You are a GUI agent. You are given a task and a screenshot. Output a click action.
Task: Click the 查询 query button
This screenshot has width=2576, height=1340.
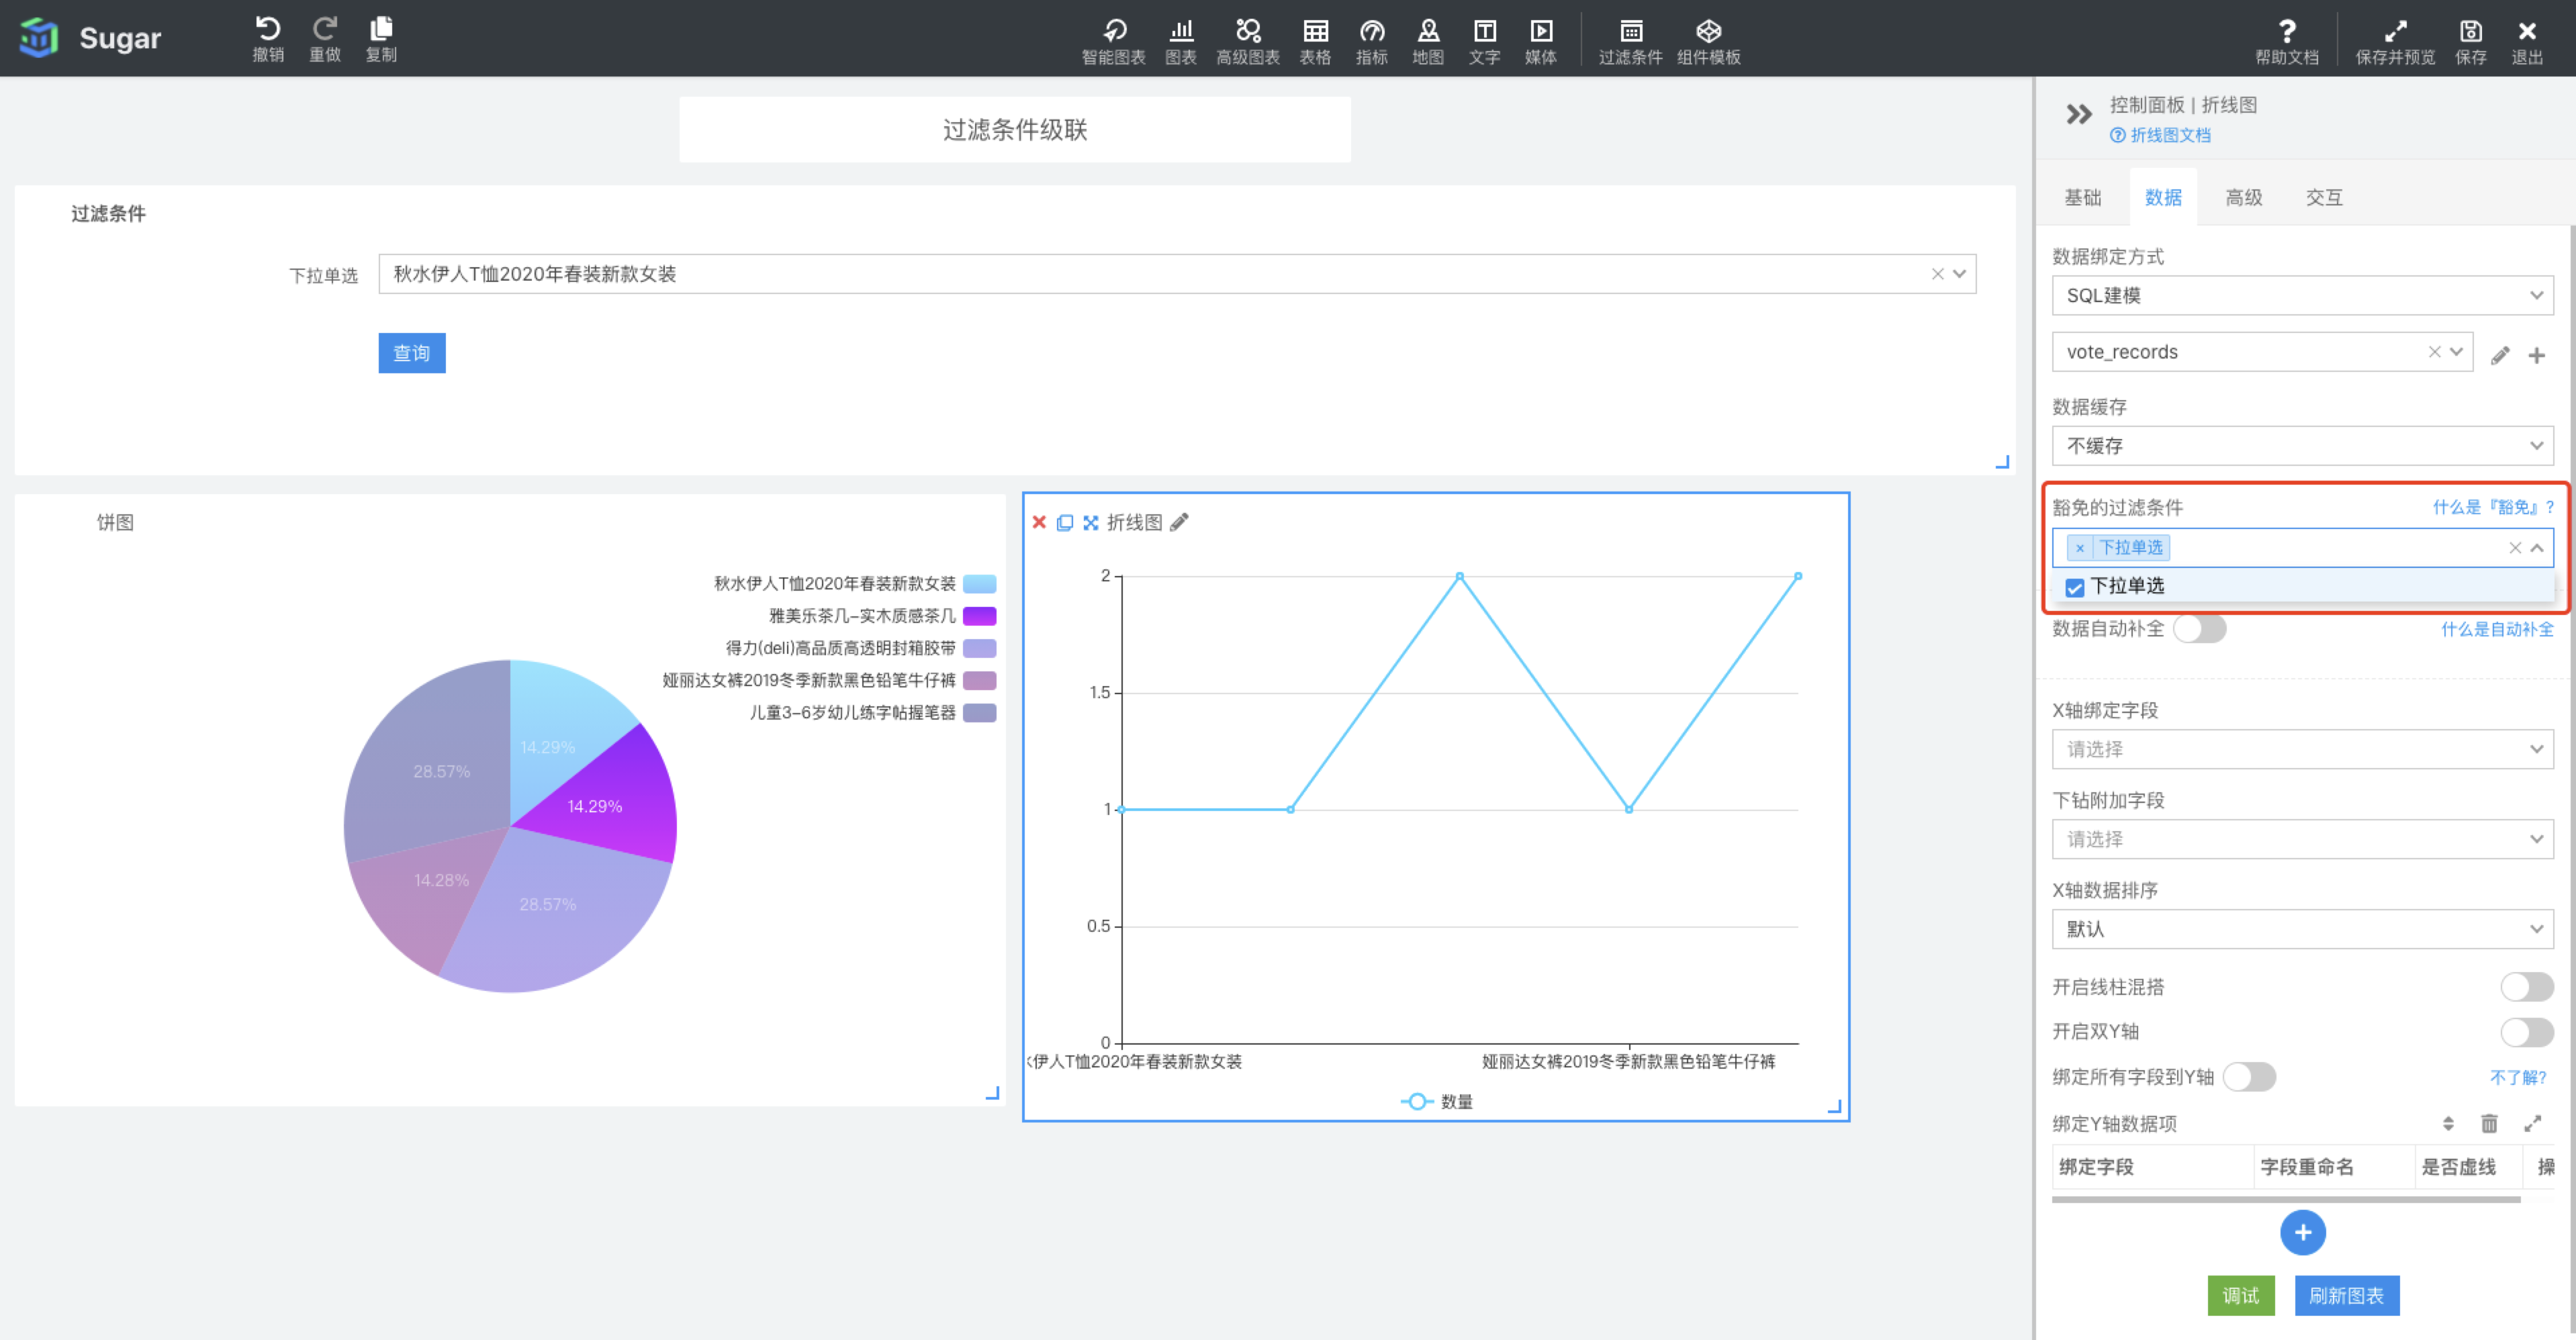[x=412, y=353]
